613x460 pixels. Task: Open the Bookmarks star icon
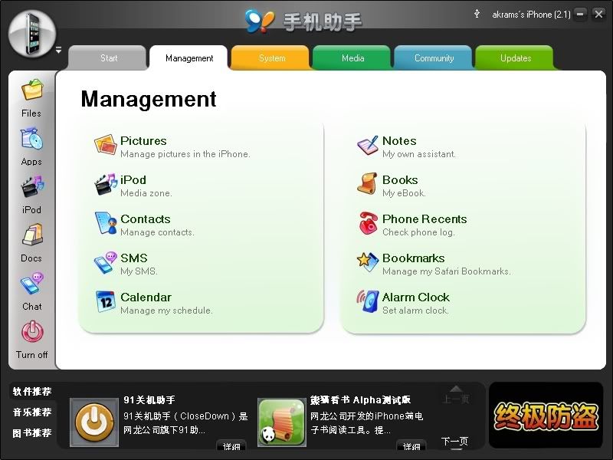point(368,262)
